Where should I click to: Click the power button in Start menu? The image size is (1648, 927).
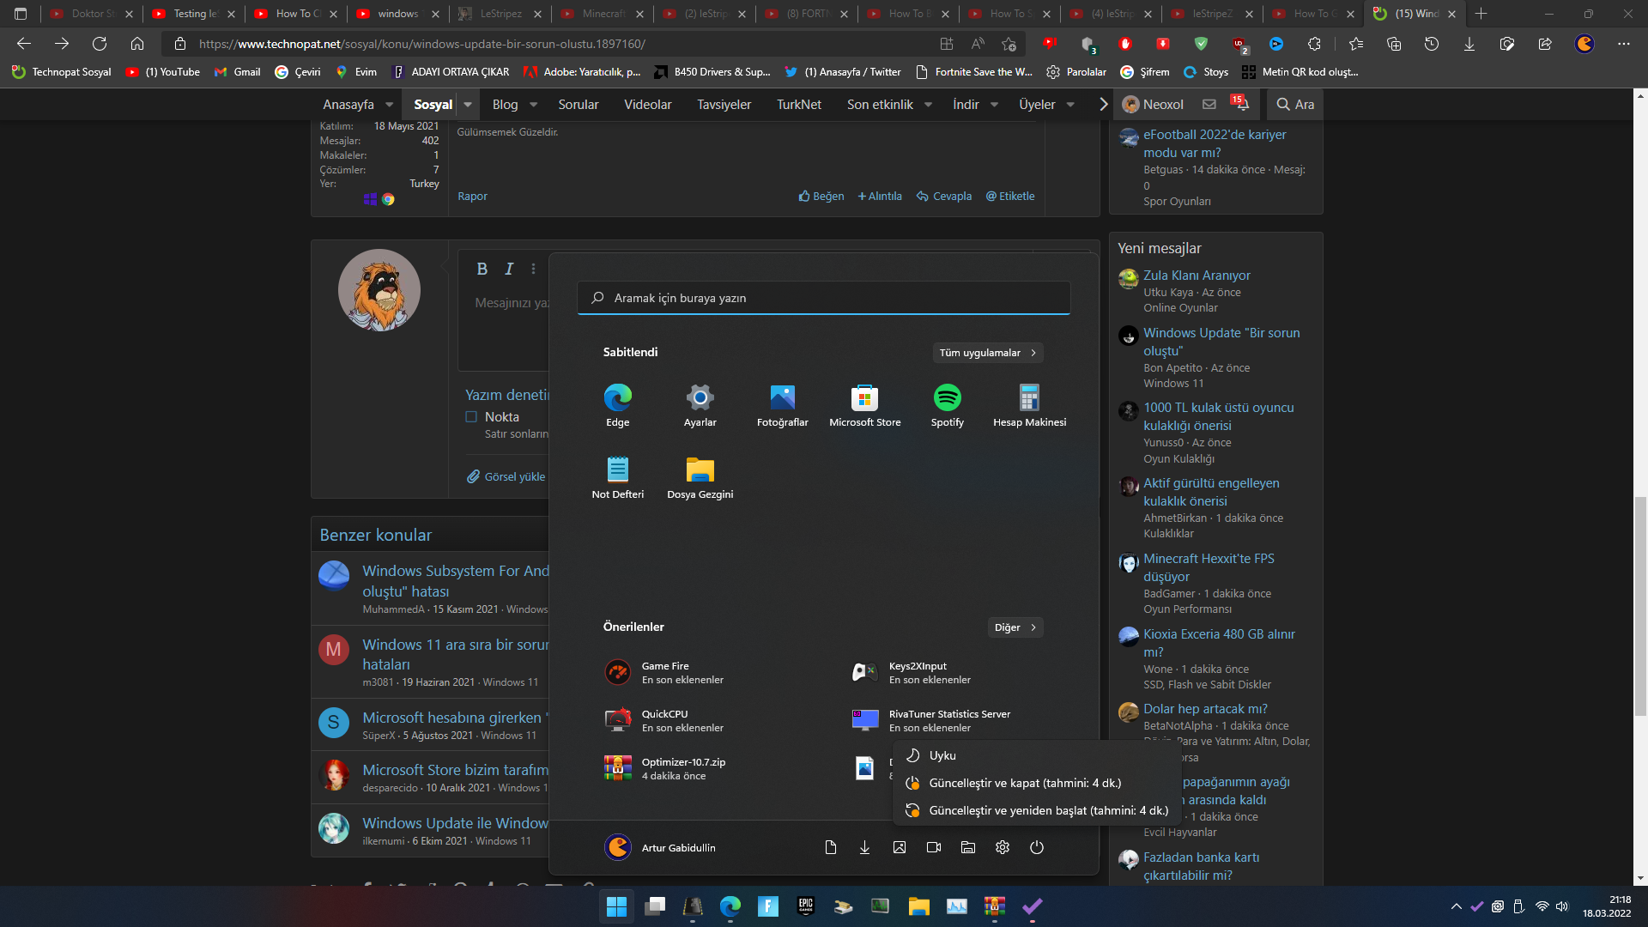pyautogui.click(x=1036, y=848)
